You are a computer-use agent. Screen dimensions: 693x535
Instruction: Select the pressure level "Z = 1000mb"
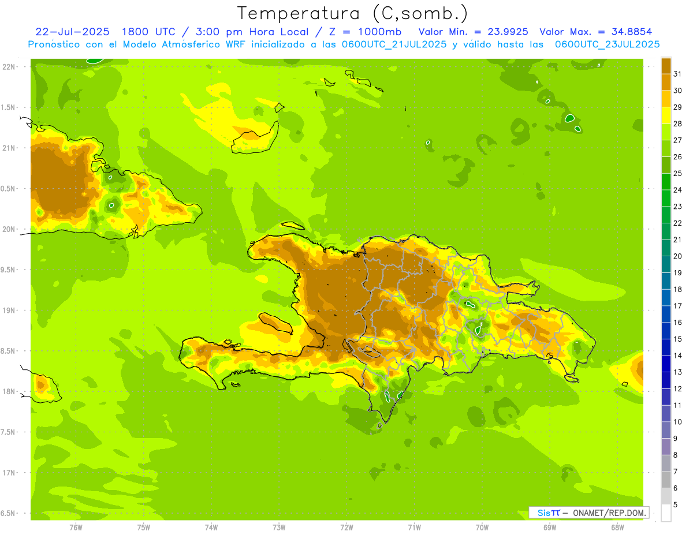click(365, 32)
